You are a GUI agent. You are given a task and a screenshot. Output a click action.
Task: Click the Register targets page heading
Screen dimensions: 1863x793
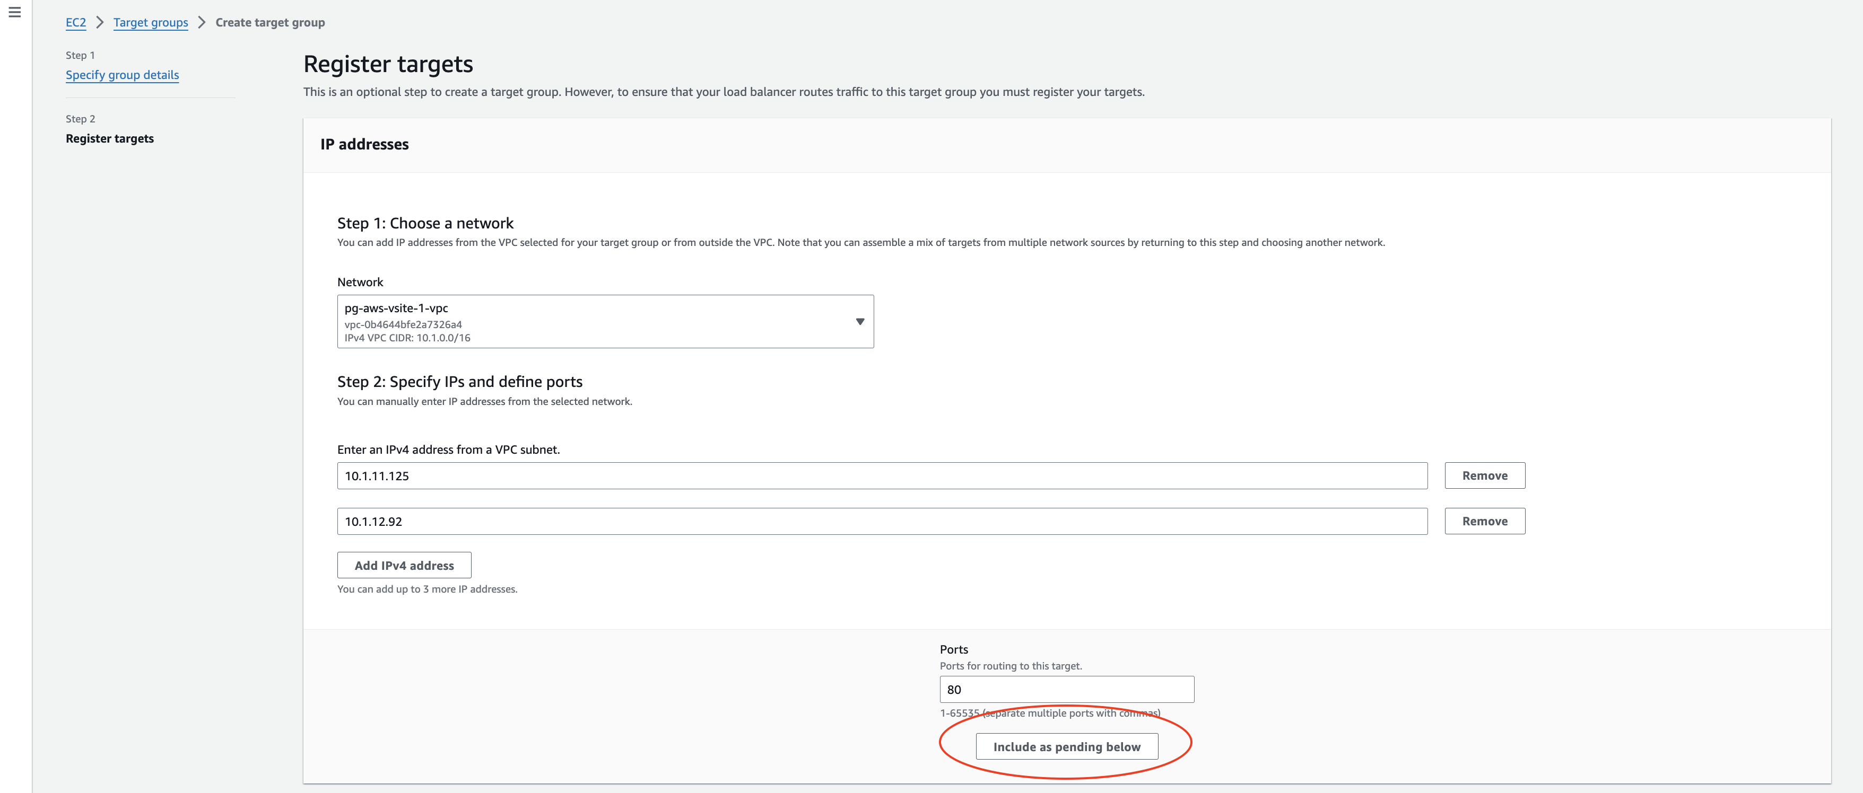click(x=388, y=64)
